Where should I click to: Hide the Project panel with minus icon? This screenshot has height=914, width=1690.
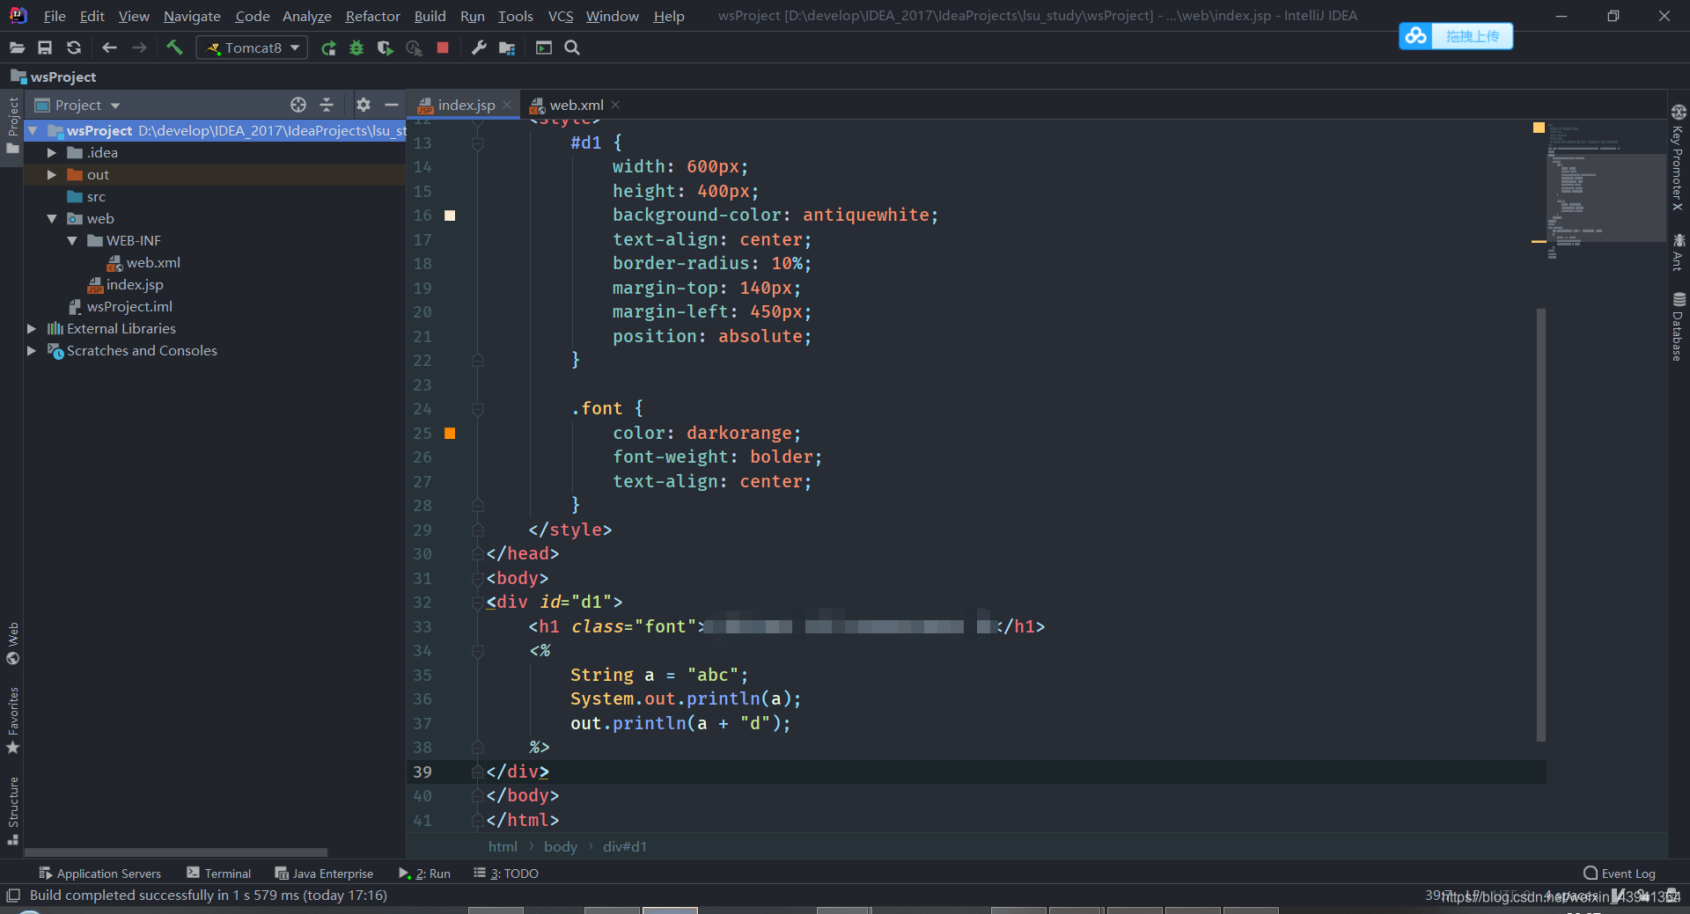392,105
